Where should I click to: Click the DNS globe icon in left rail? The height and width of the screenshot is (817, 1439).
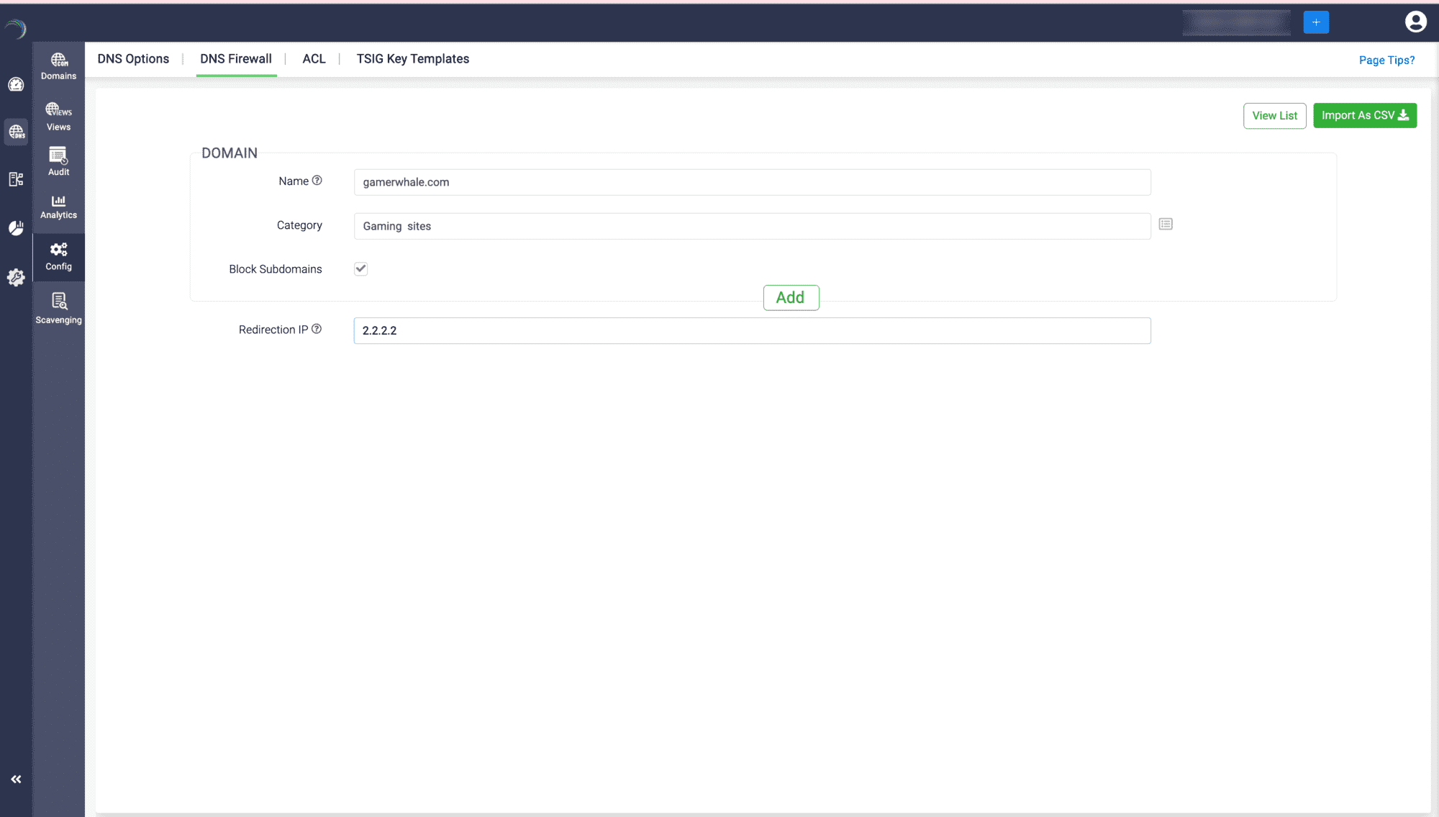click(16, 132)
